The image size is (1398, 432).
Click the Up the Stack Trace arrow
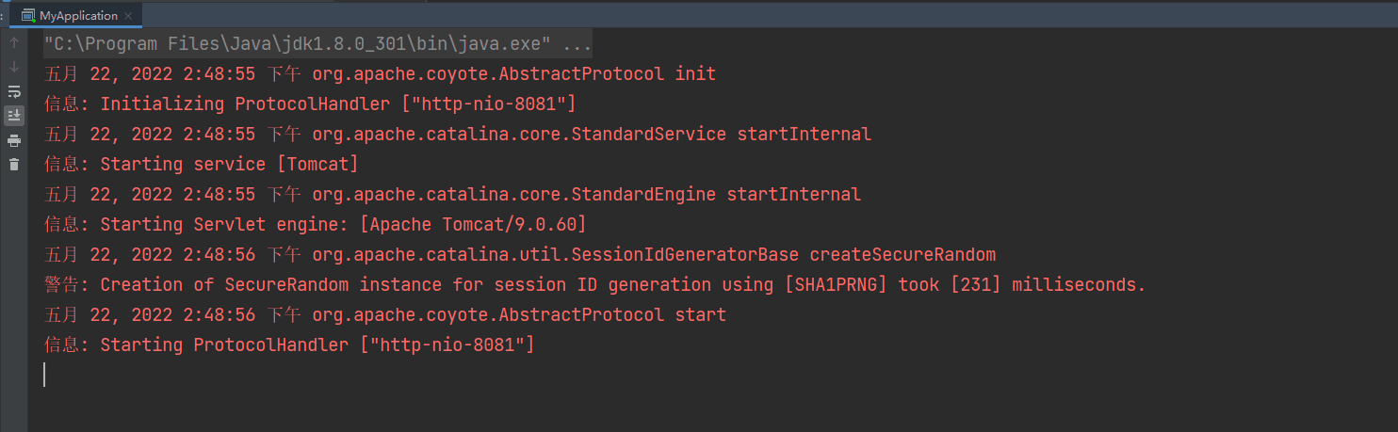click(x=14, y=43)
